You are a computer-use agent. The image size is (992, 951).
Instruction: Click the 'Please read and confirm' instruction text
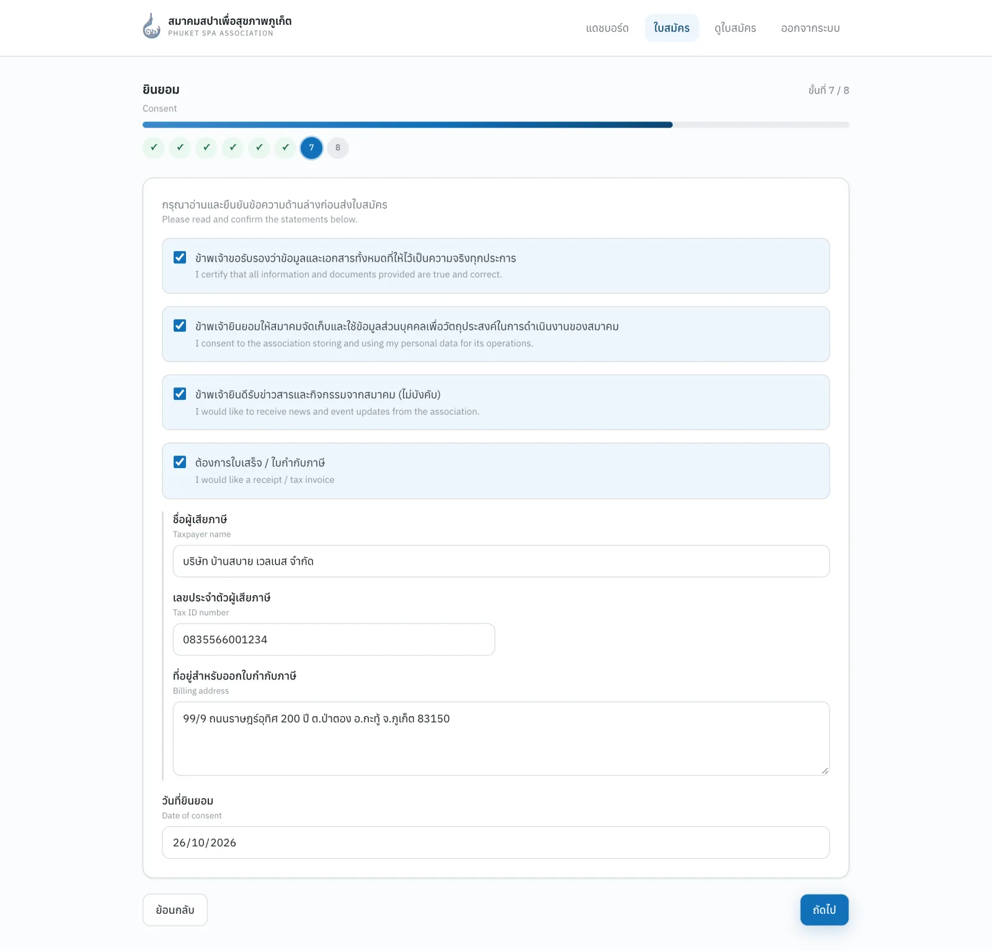(260, 219)
